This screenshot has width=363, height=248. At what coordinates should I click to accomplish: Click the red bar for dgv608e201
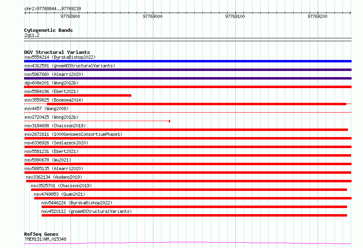188,87
